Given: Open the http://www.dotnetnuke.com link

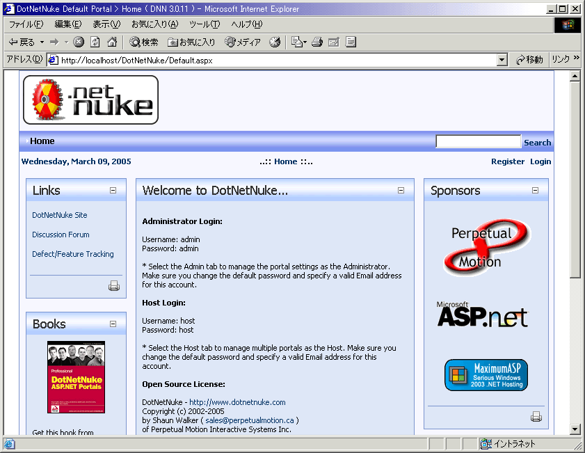Looking at the screenshot, I should tap(237, 402).
